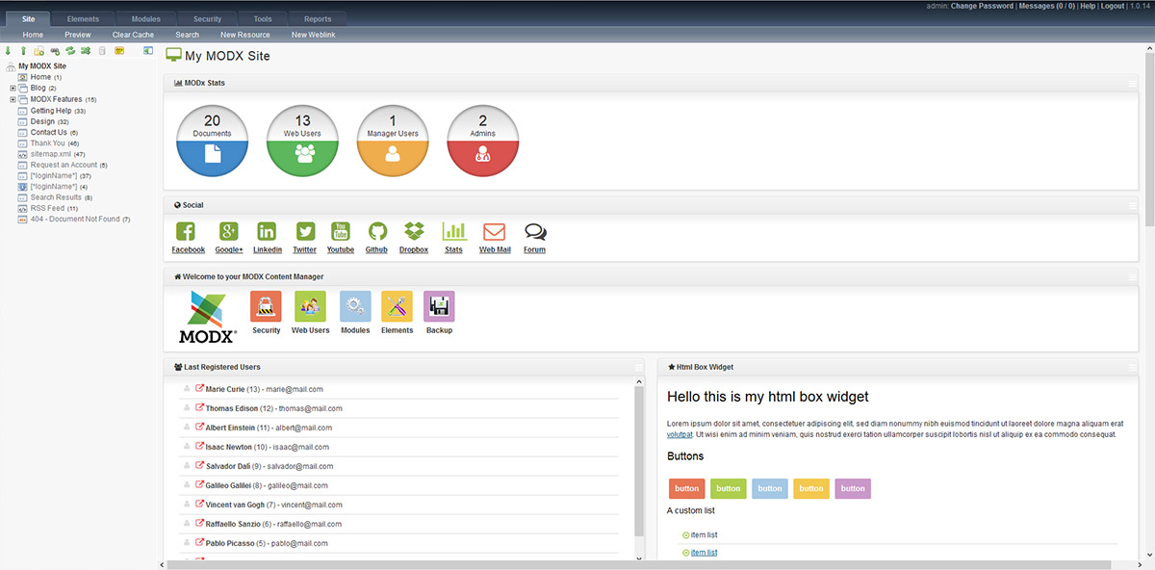Click the registered users list scrollbar

pyautogui.click(x=639, y=460)
